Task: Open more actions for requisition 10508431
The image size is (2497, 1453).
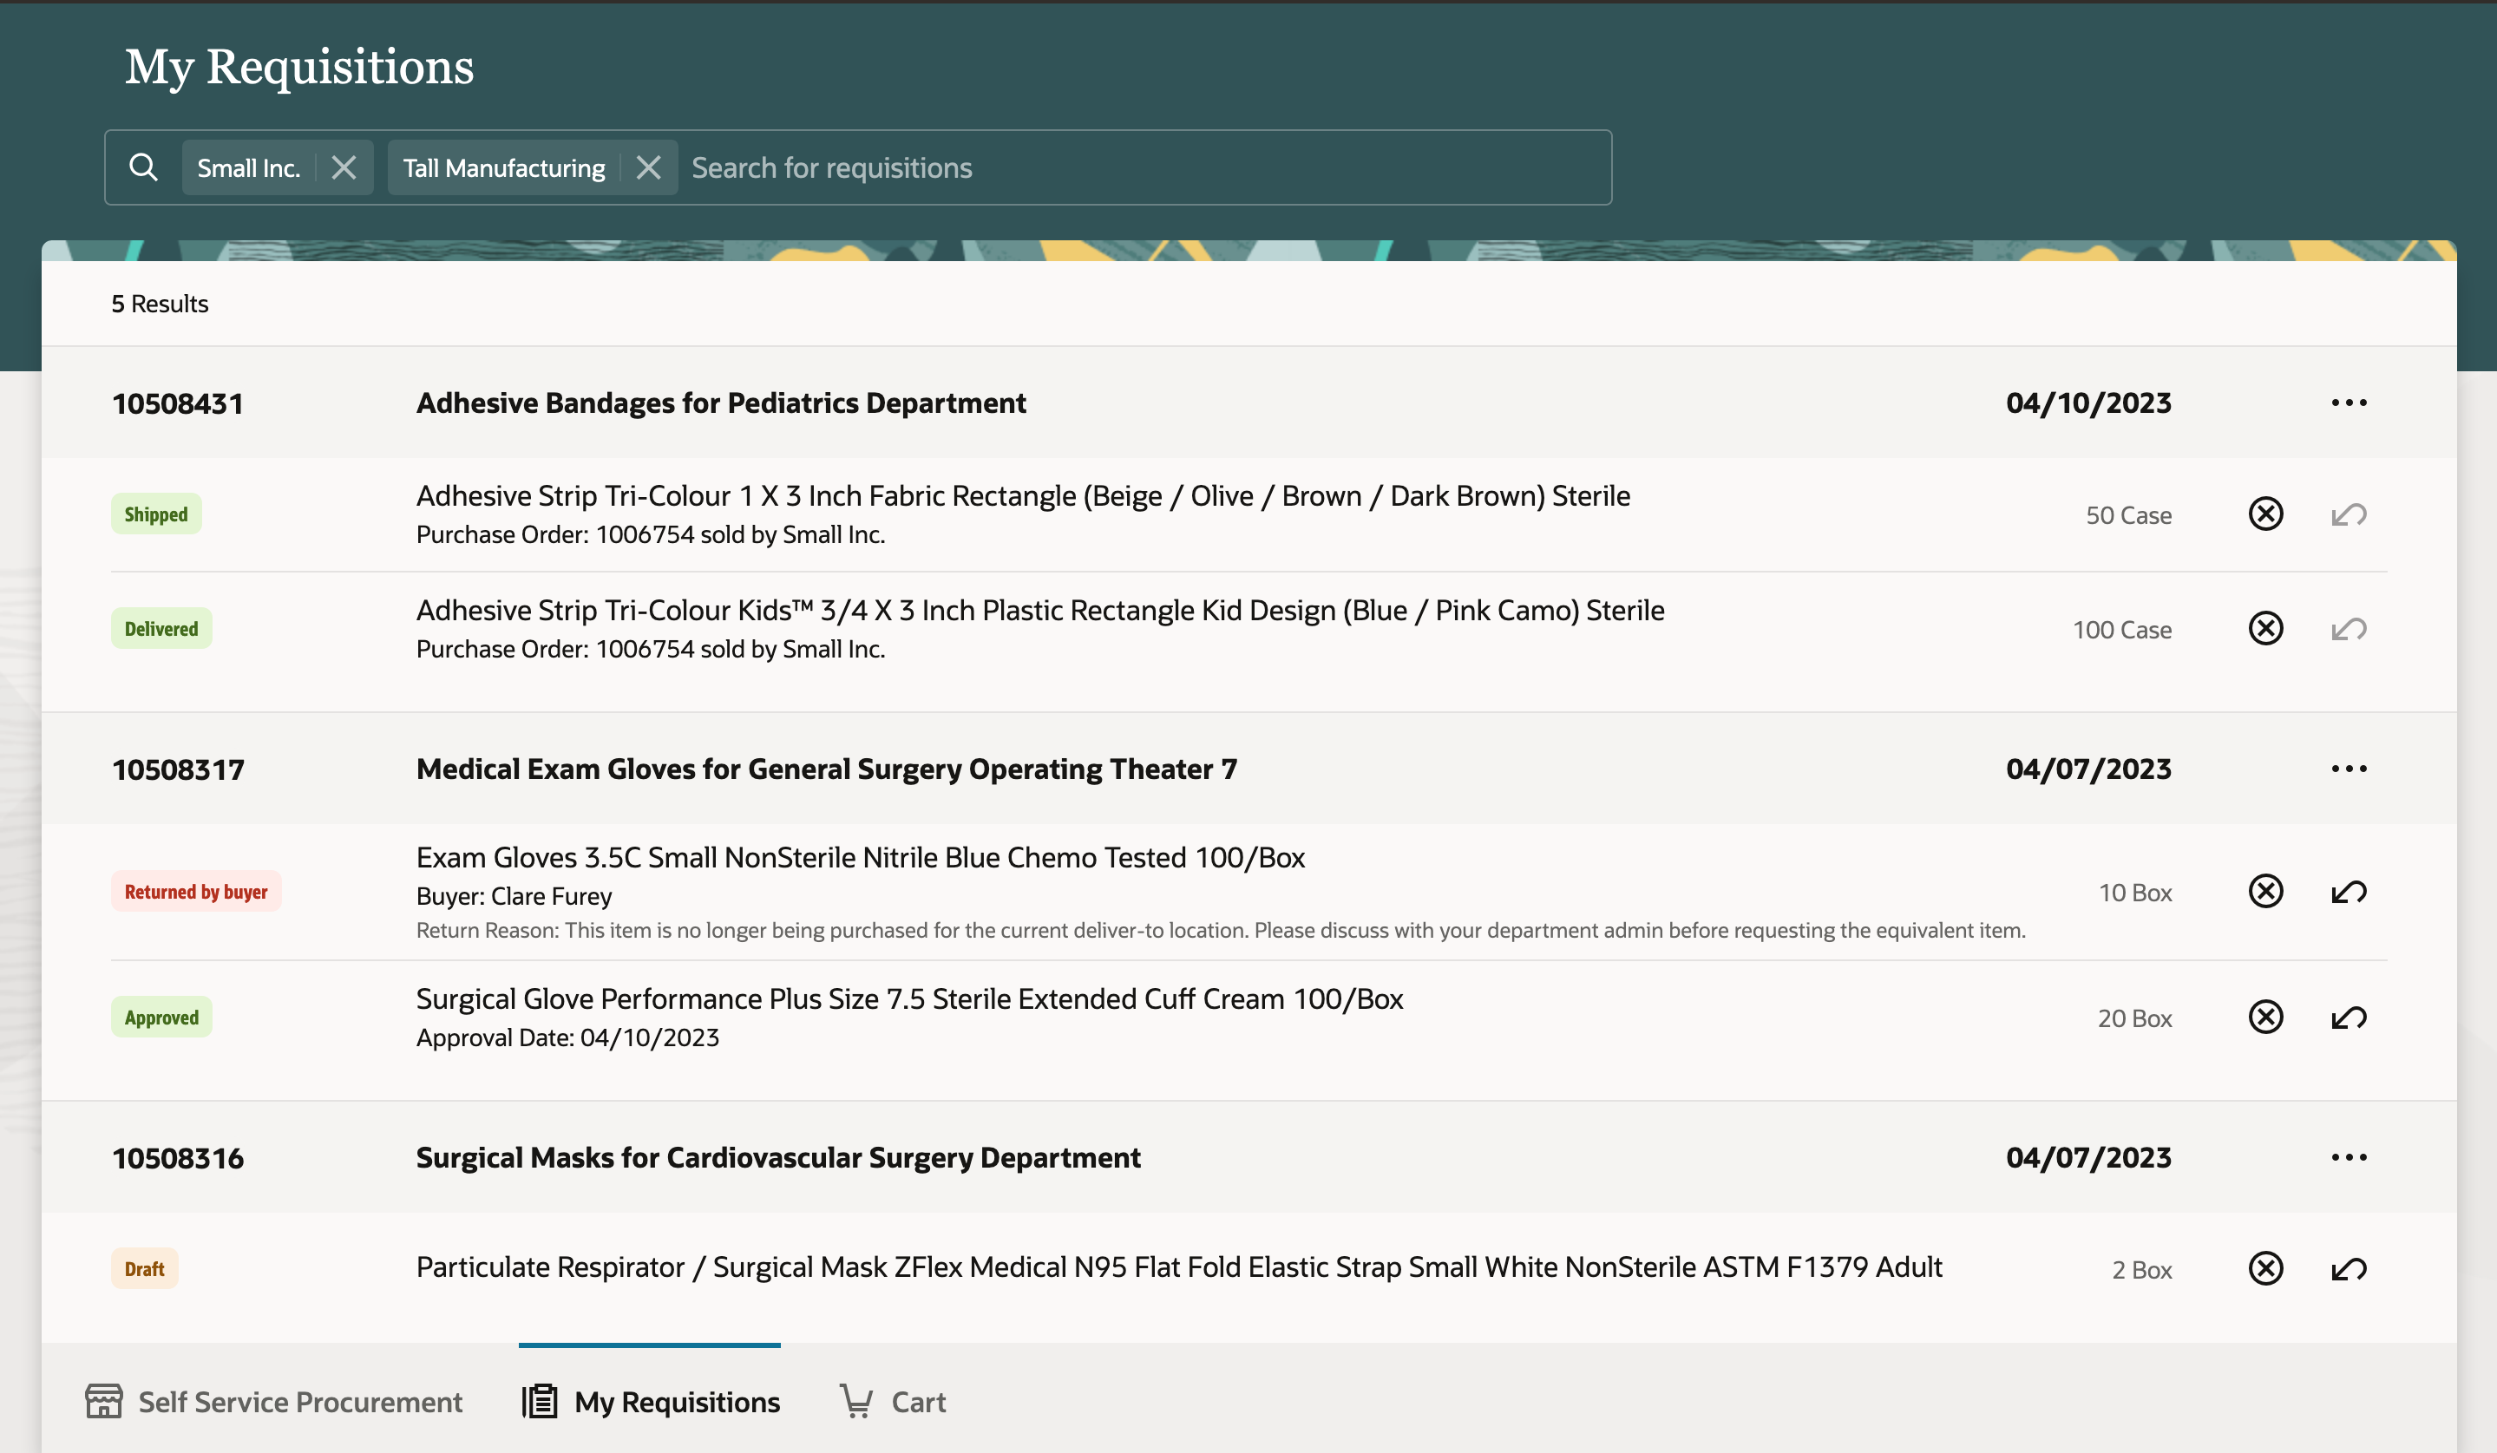Action: pos(2349,403)
